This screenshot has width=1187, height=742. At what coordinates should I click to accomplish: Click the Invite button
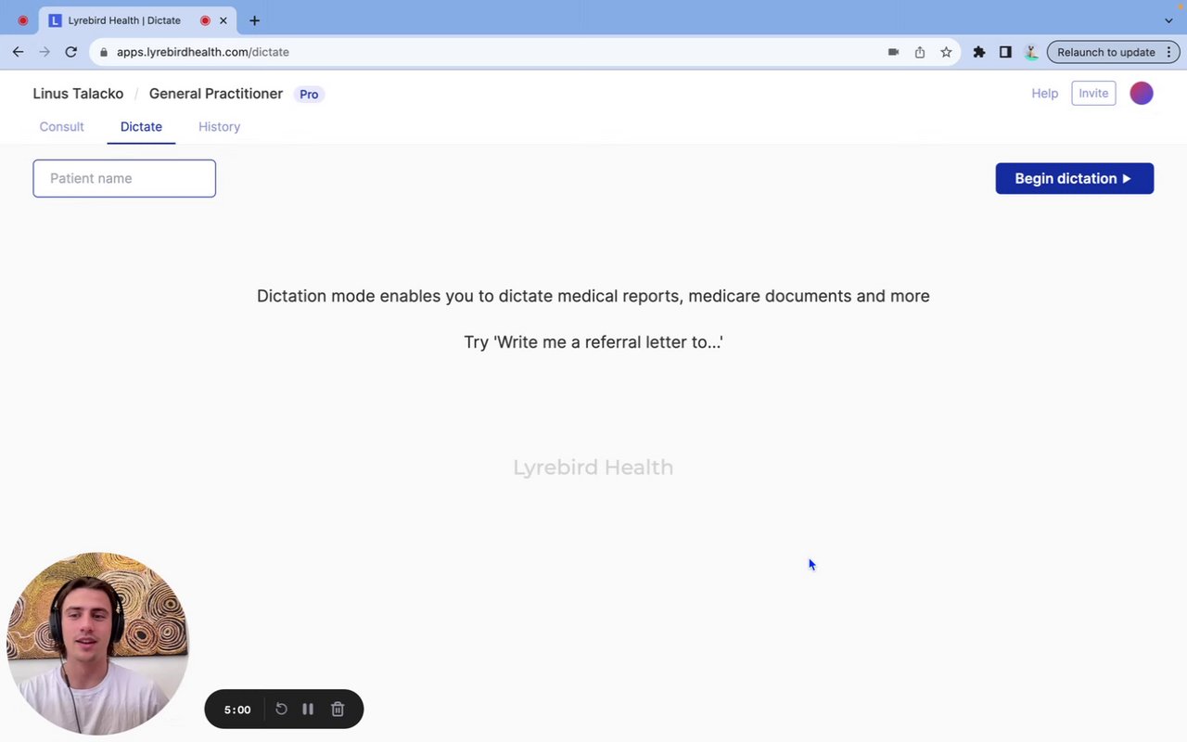pos(1093,94)
